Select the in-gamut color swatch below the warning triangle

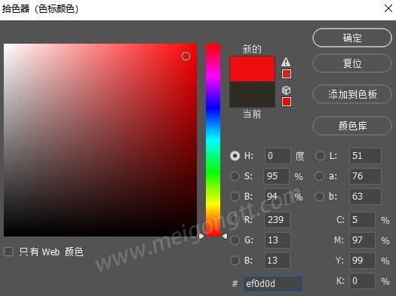tap(287, 74)
